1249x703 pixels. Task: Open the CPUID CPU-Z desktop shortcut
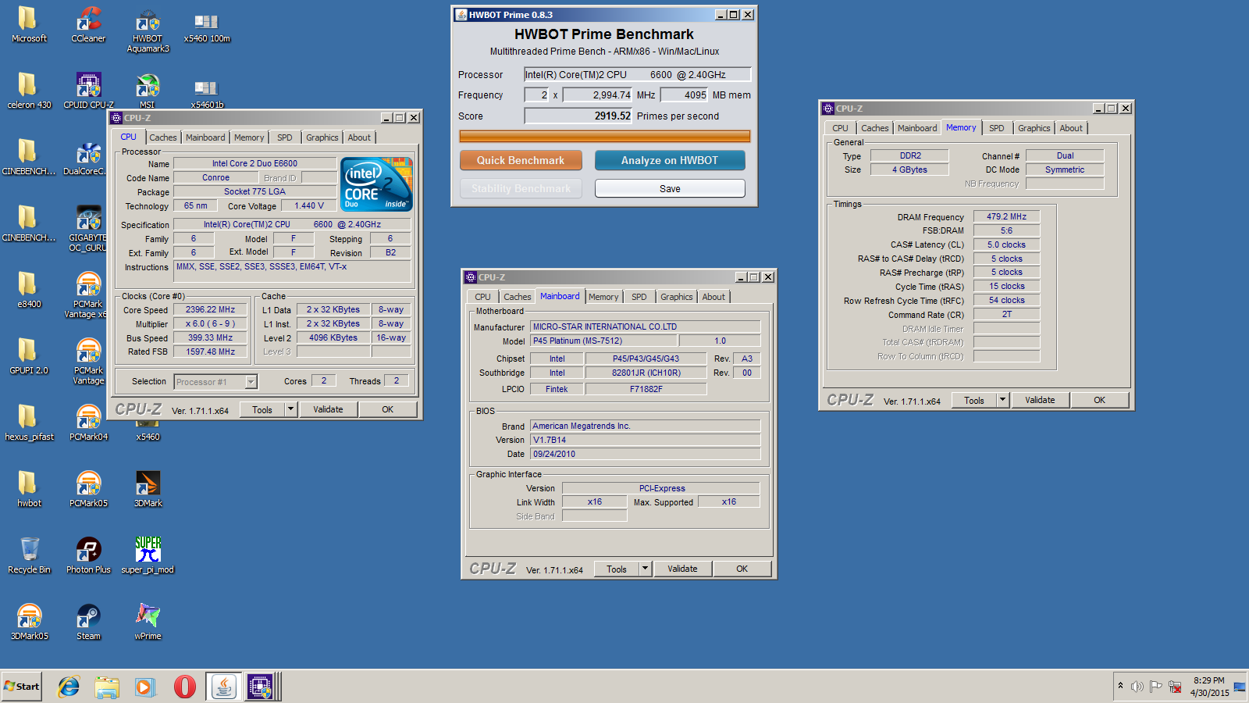tap(88, 91)
